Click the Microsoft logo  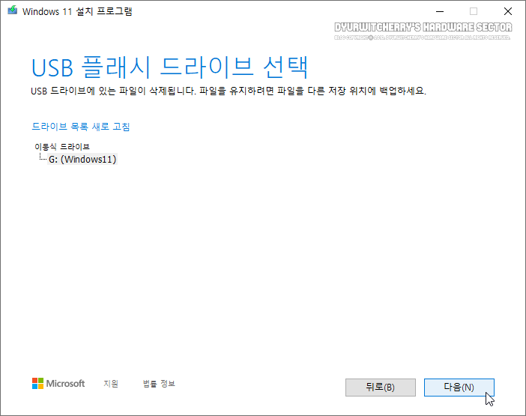[58, 384]
